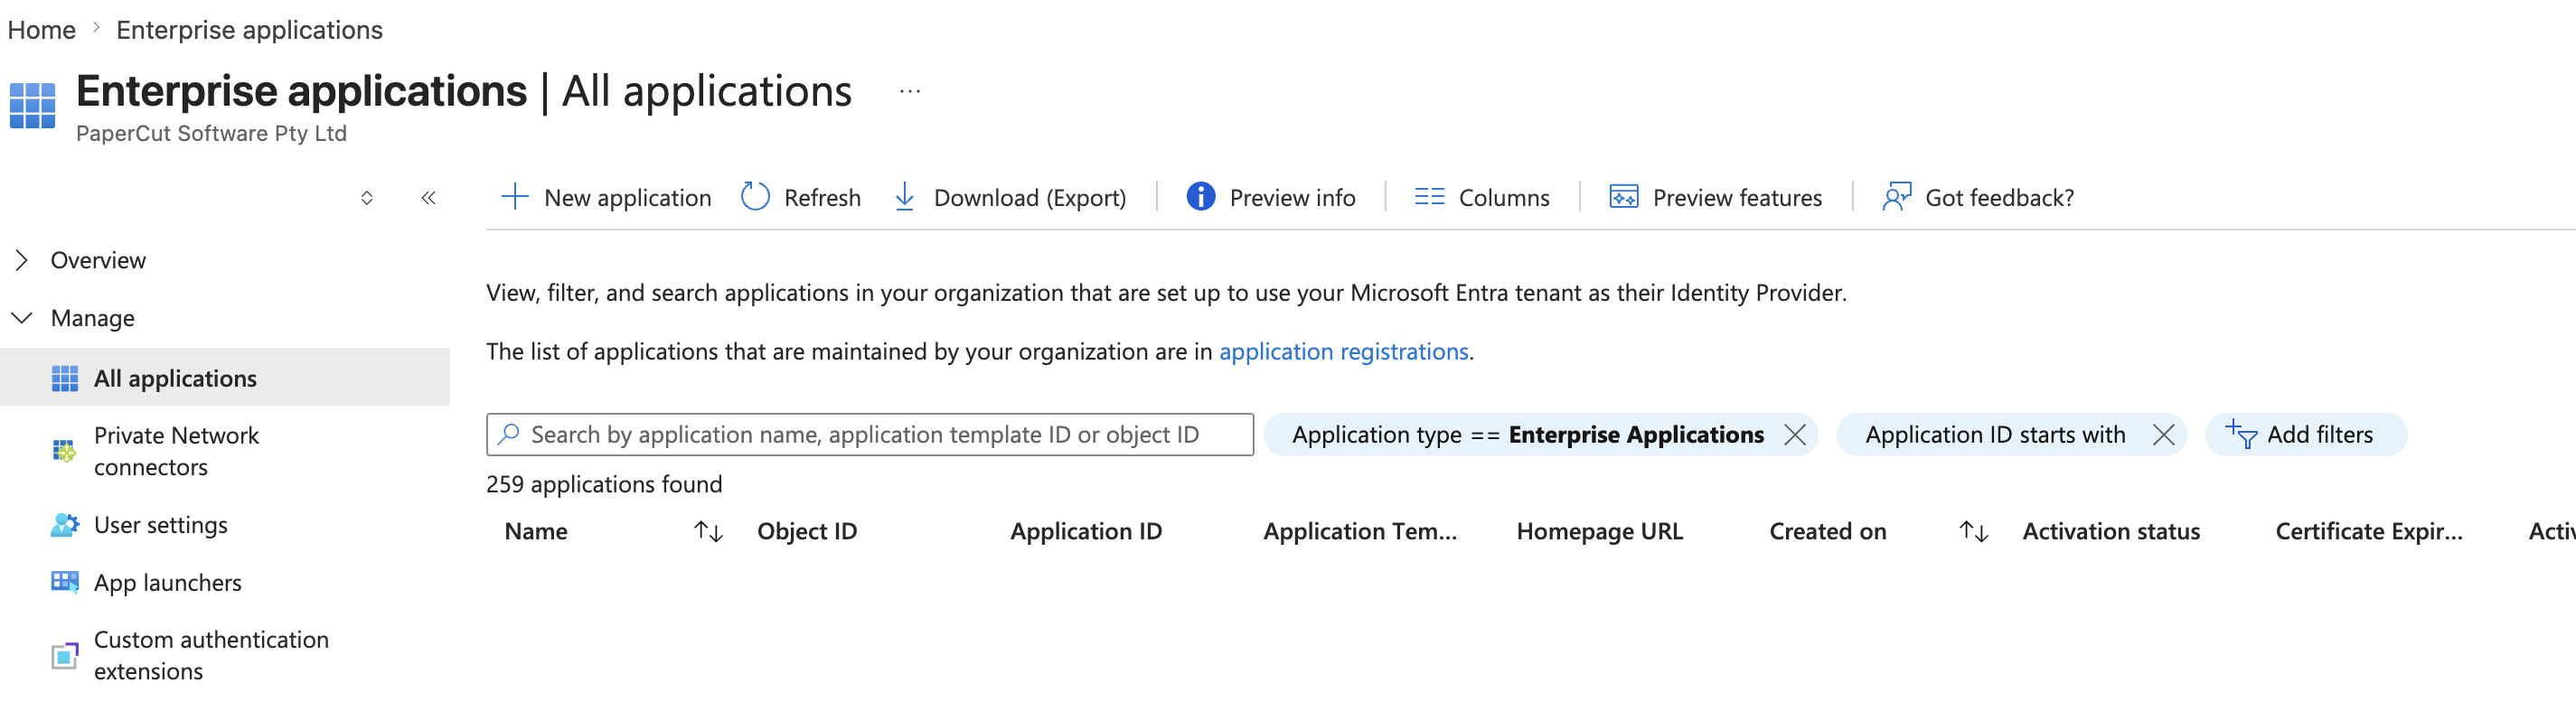Click Refresh button label
The width and height of the screenshot is (2576, 702).
[x=822, y=197]
